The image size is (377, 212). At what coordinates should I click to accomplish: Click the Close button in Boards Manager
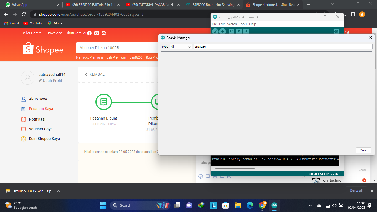(363, 150)
